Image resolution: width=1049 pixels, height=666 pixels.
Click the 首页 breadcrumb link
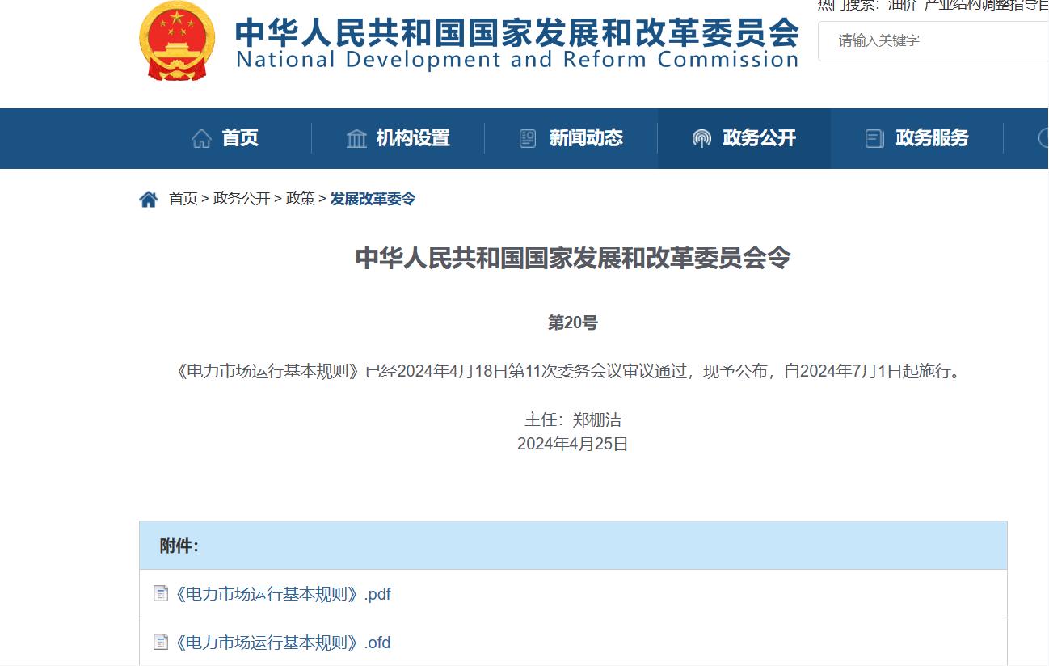[x=183, y=199]
